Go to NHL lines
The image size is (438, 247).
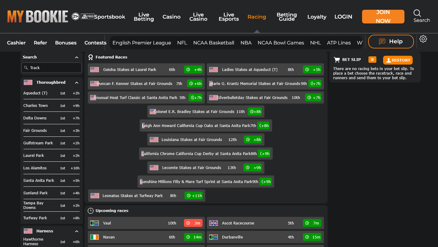(316, 43)
